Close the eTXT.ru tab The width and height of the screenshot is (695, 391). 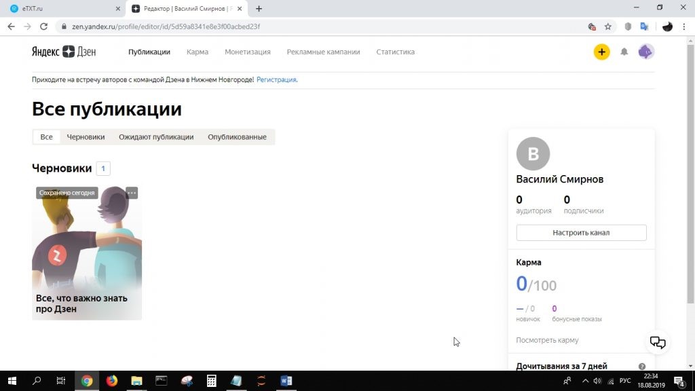[x=118, y=8]
